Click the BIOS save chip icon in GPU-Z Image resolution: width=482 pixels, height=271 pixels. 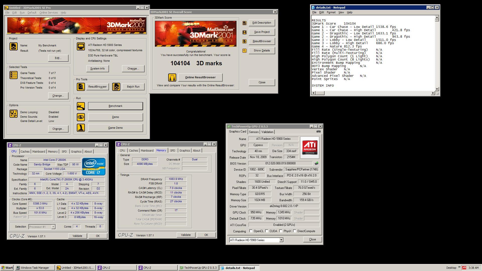tap(317, 163)
